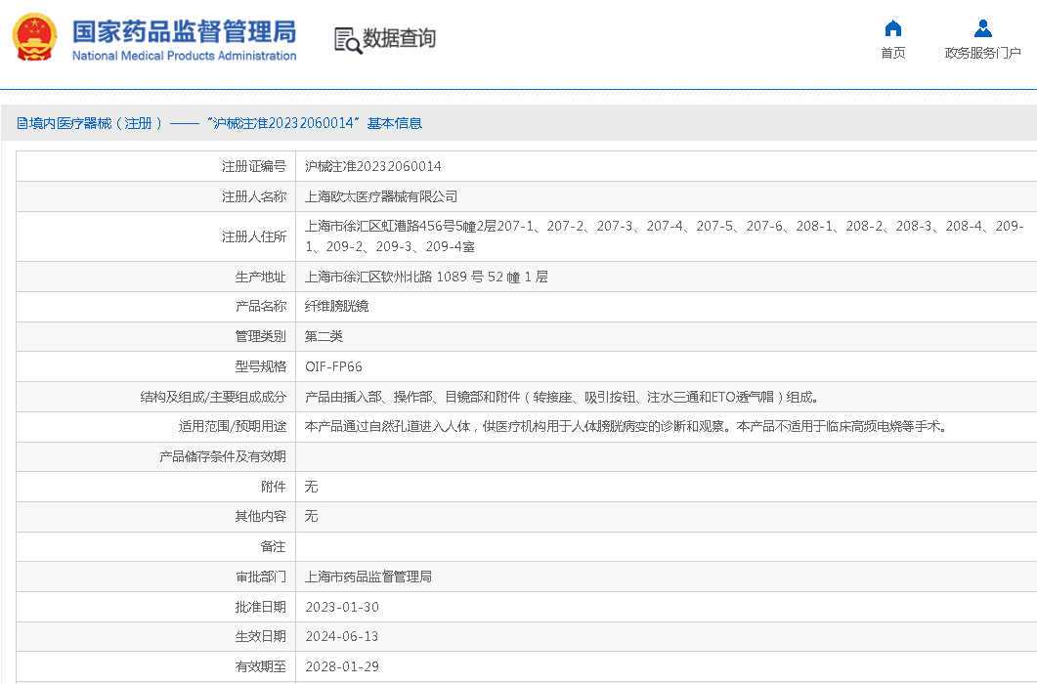Open the 首页 text link

pyautogui.click(x=892, y=53)
